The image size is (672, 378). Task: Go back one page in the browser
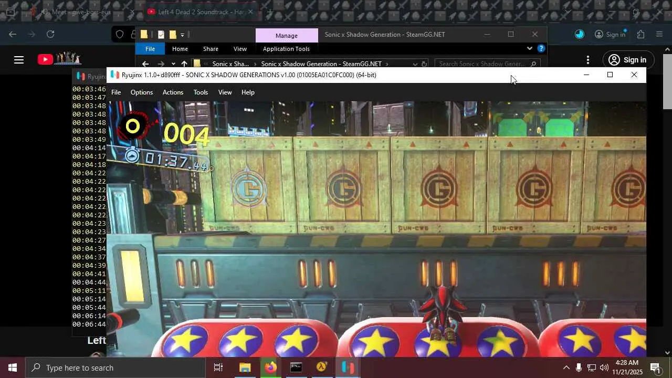(x=13, y=34)
